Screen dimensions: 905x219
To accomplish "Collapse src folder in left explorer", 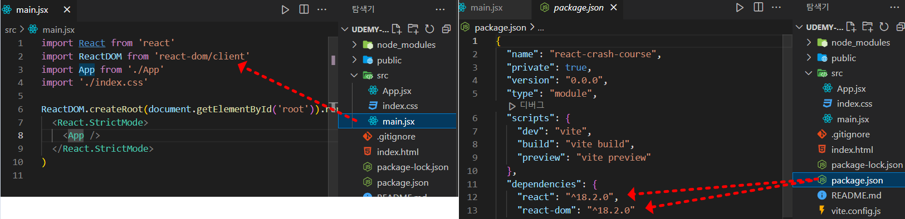I will [354, 75].
